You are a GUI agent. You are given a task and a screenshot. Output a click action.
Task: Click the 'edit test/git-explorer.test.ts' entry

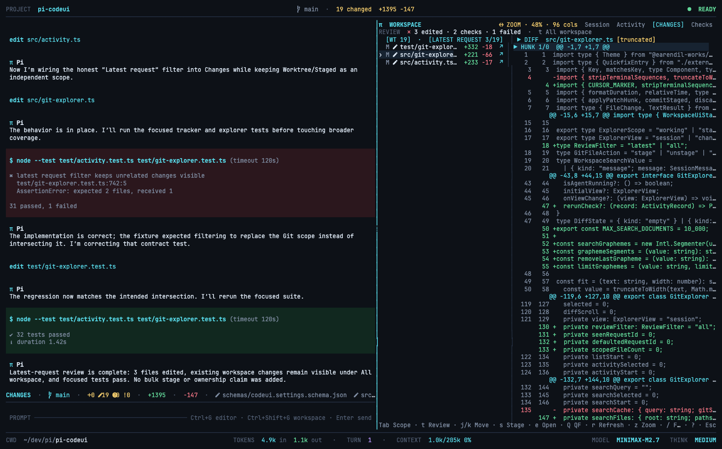62,267
